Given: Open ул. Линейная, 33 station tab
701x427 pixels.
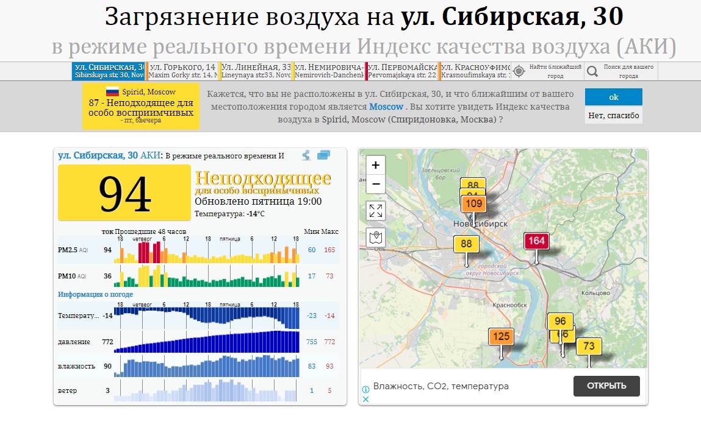Looking at the screenshot, I should click(x=256, y=71).
